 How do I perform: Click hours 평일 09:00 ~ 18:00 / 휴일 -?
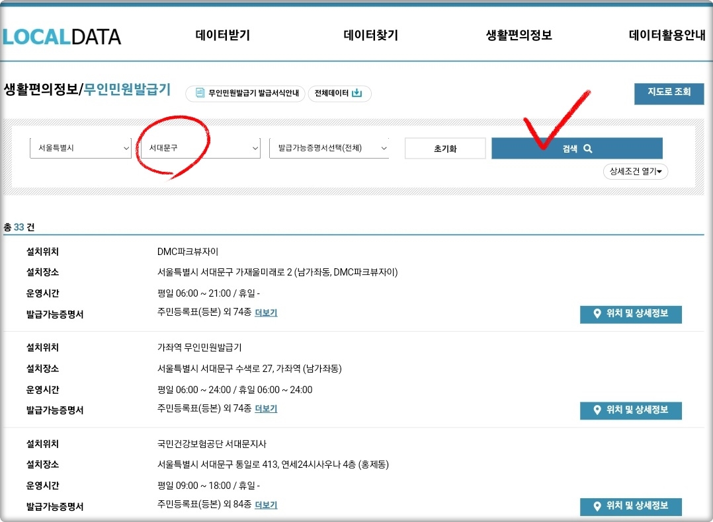click(x=208, y=486)
